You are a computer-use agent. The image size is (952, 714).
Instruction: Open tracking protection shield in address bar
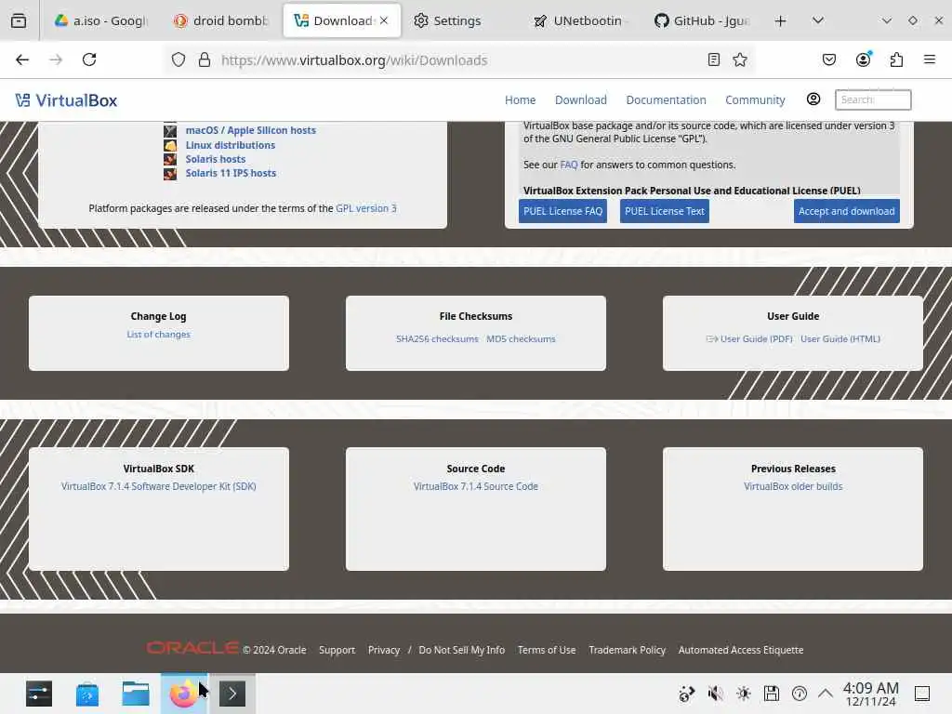coord(178,59)
